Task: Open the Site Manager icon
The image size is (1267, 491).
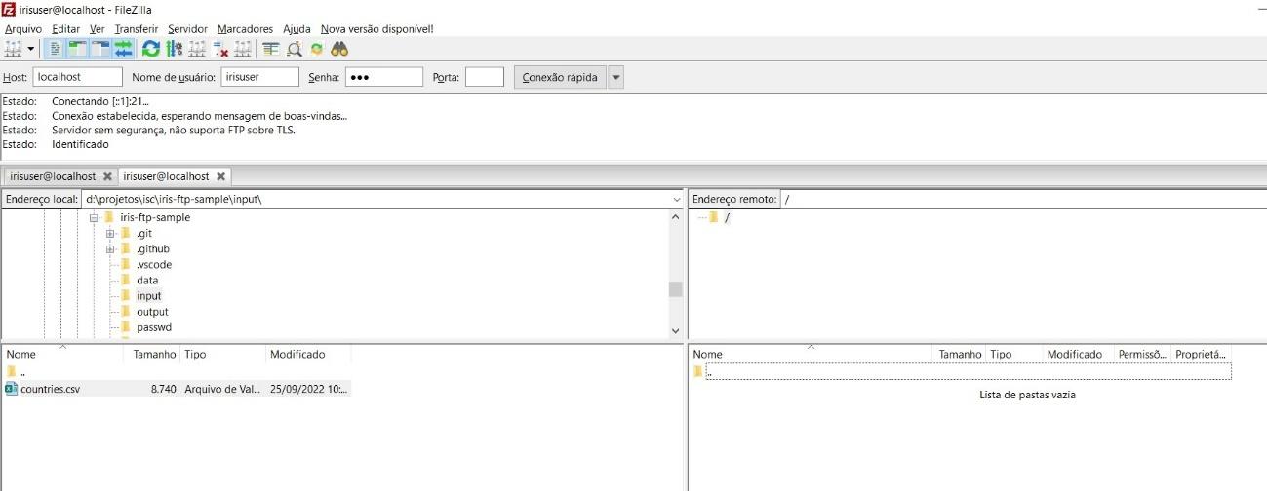Action: (x=13, y=48)
